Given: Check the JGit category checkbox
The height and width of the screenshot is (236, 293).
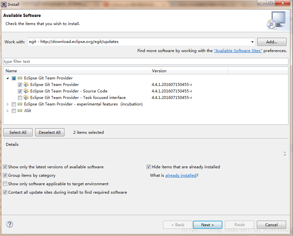Looking at the screenshot, I should [x=14, y=111].
